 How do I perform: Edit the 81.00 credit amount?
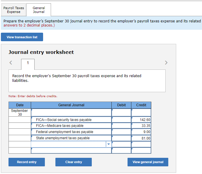[x=141, y=138]
